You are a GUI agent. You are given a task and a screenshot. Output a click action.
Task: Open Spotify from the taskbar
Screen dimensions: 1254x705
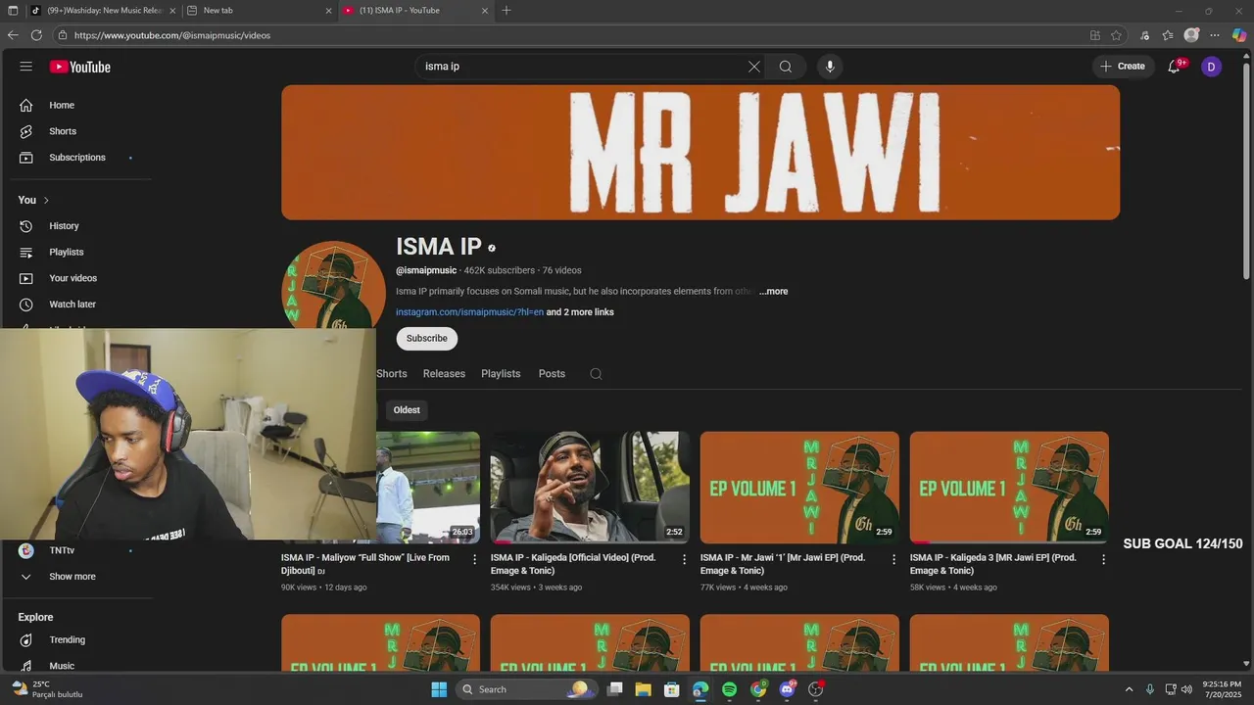729,689
